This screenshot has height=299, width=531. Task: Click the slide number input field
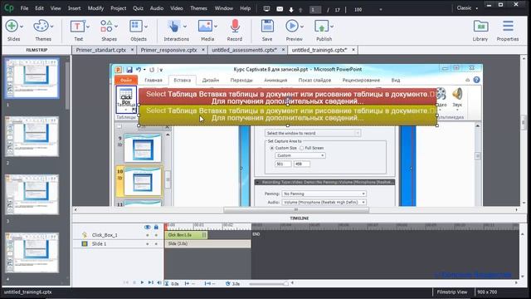(x=315, y=10)
